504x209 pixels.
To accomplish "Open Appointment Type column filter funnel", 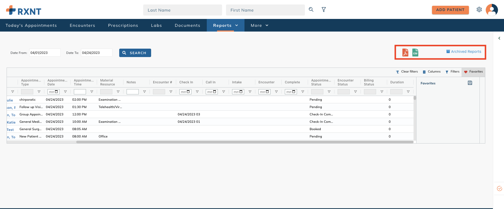I will [39, 92].
